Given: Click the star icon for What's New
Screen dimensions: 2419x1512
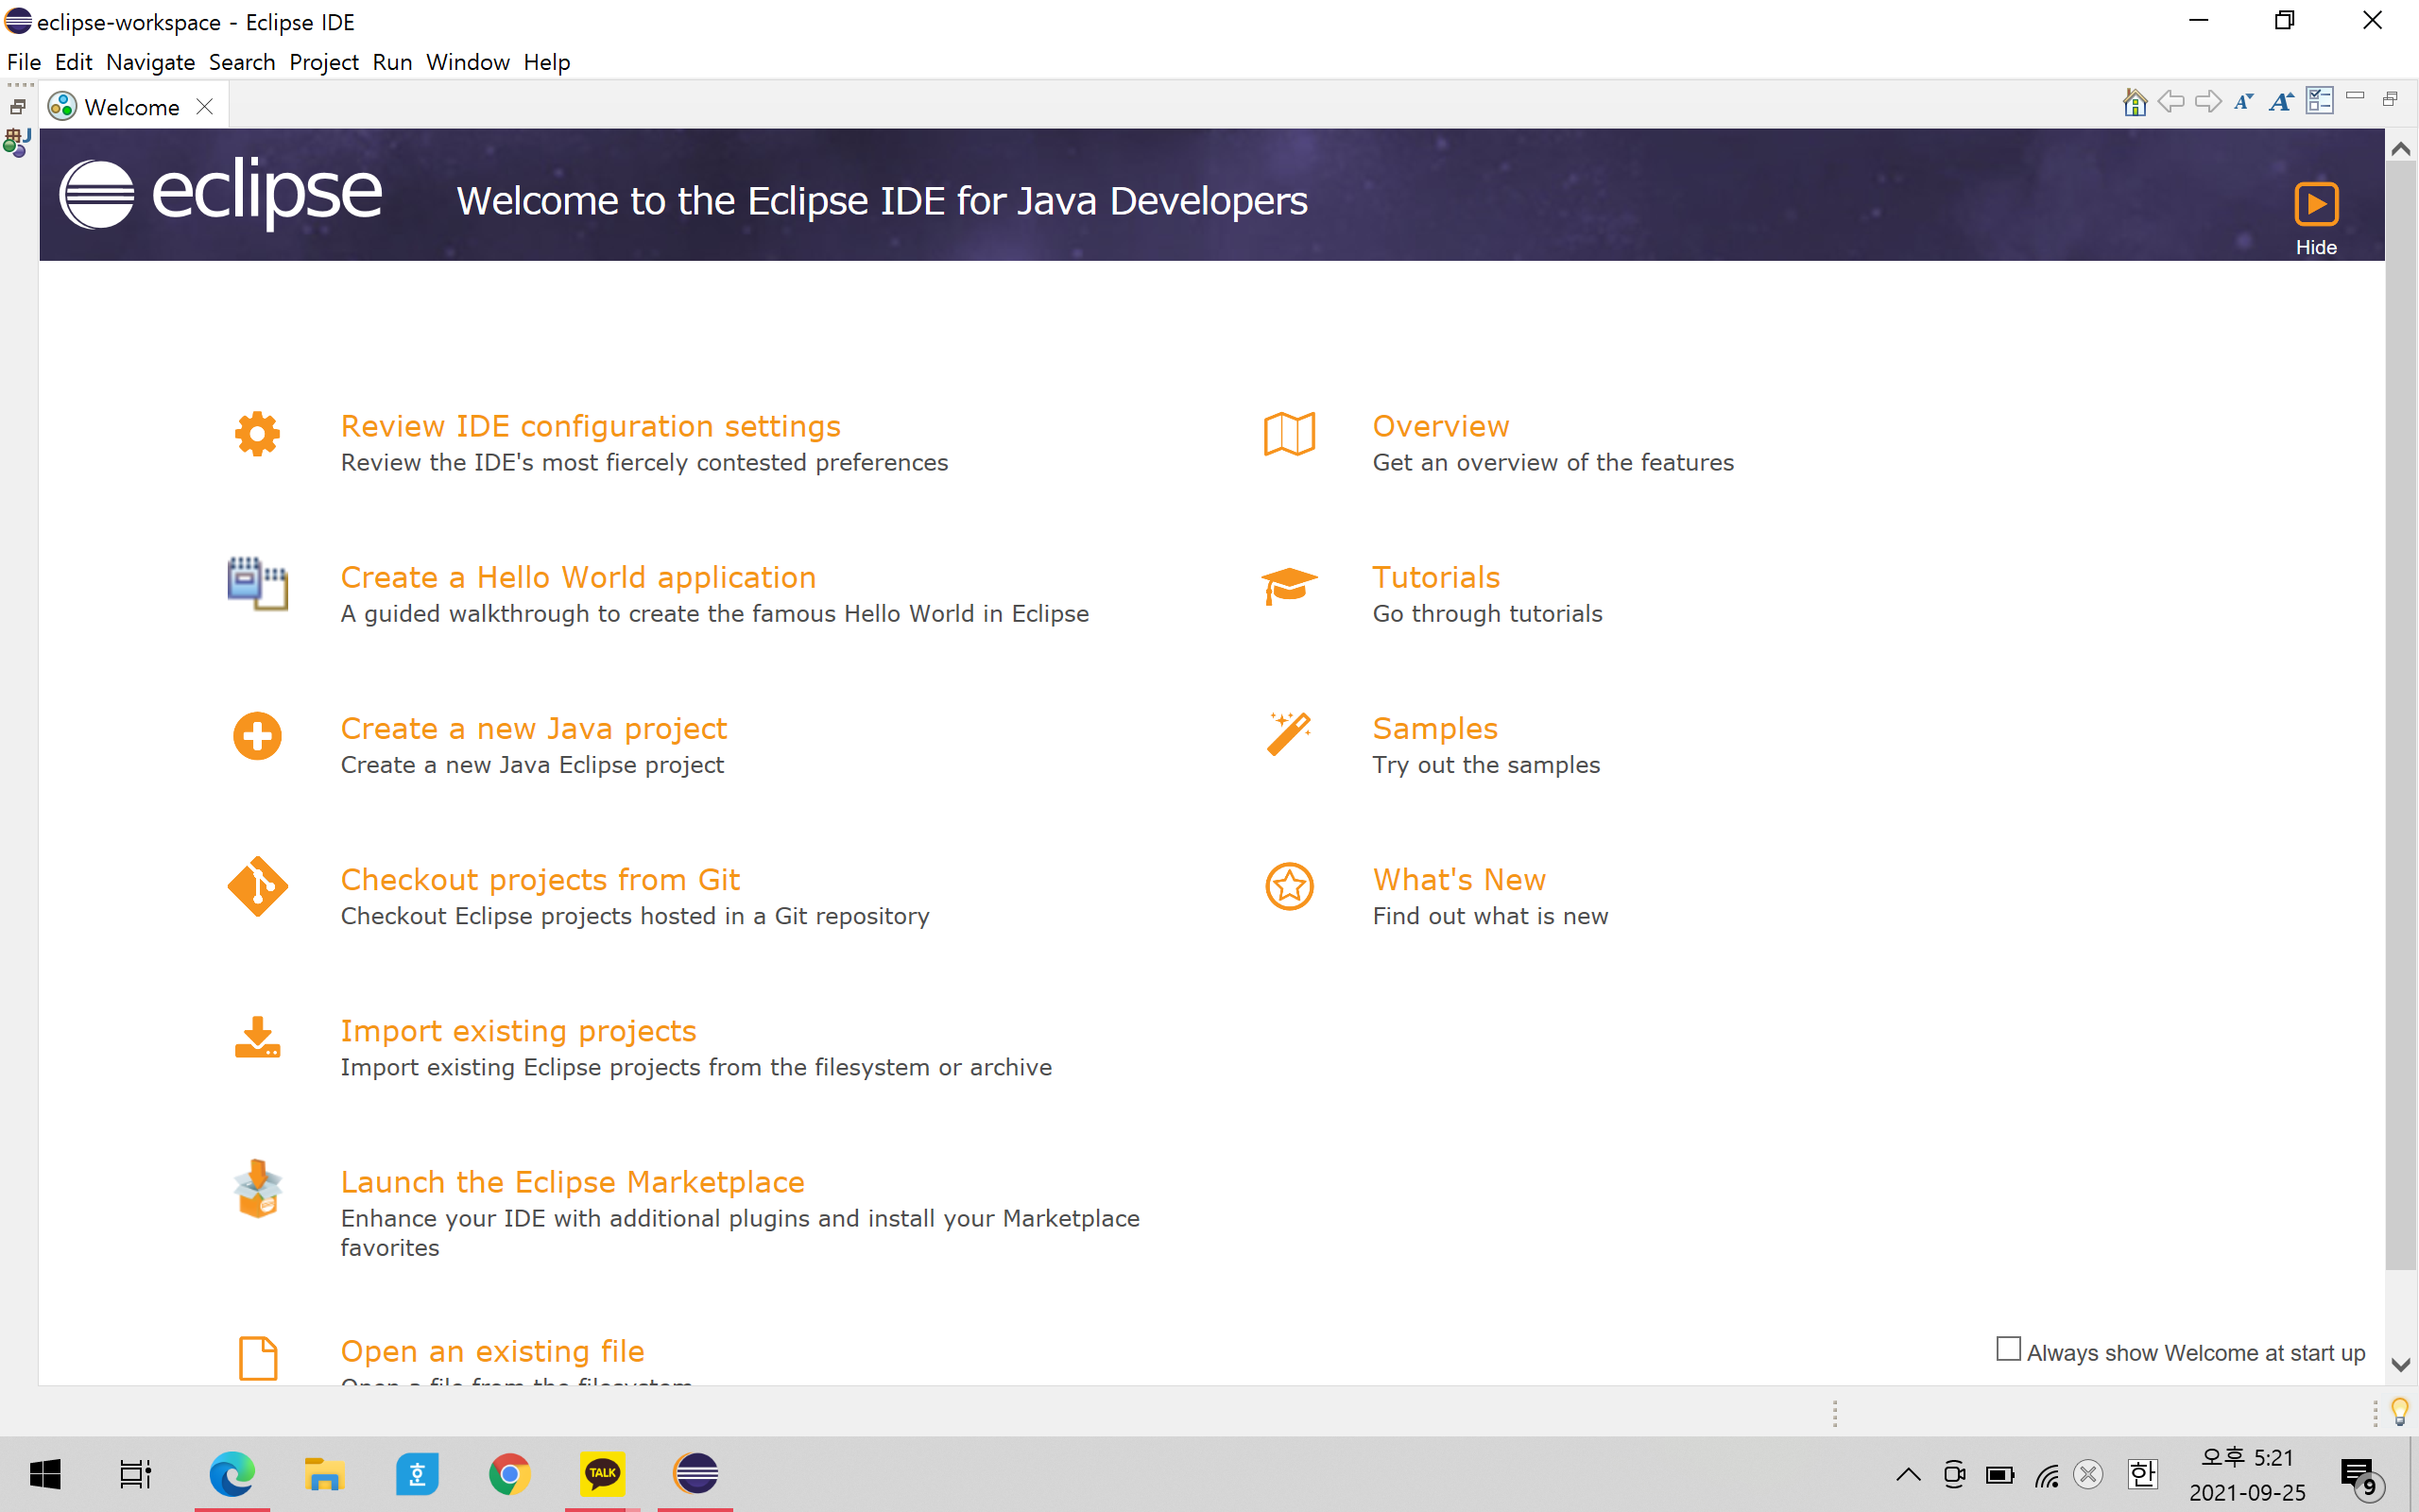Looking at the screenshot, I should [x=1290, y=886].
